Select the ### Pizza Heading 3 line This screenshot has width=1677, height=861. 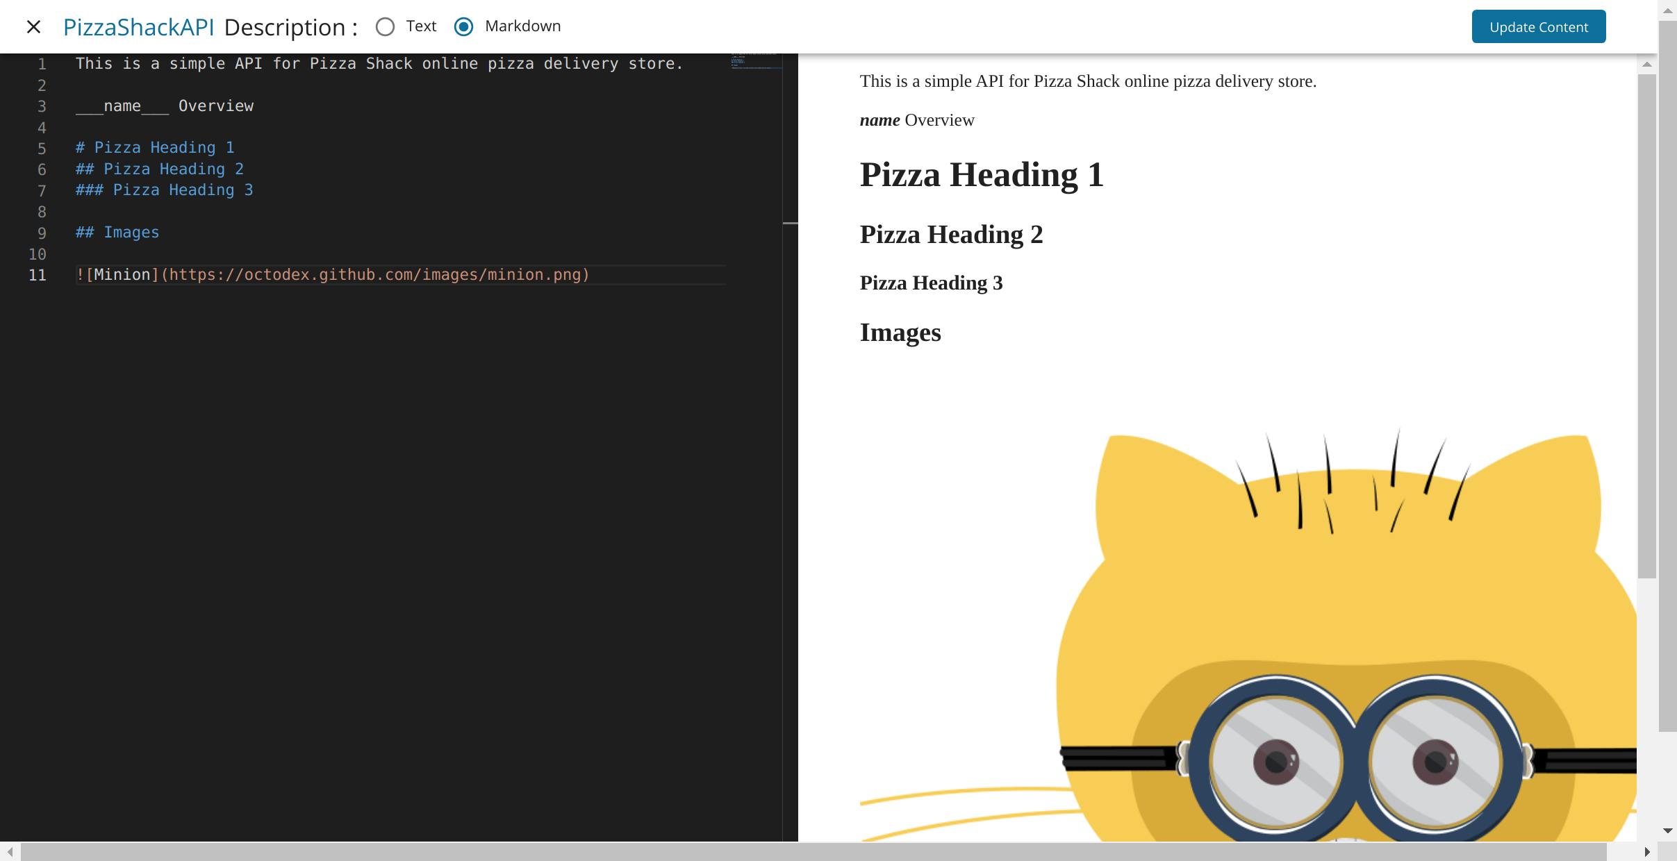tap(163, 190)
